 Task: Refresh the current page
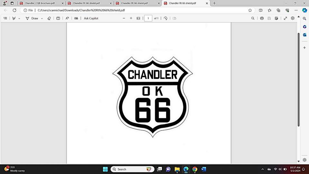(14, 10)
